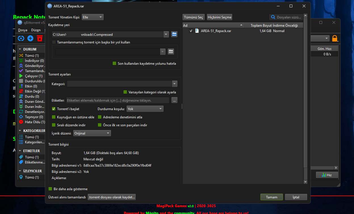Sort file list by Ad column header

click(213, 26)
